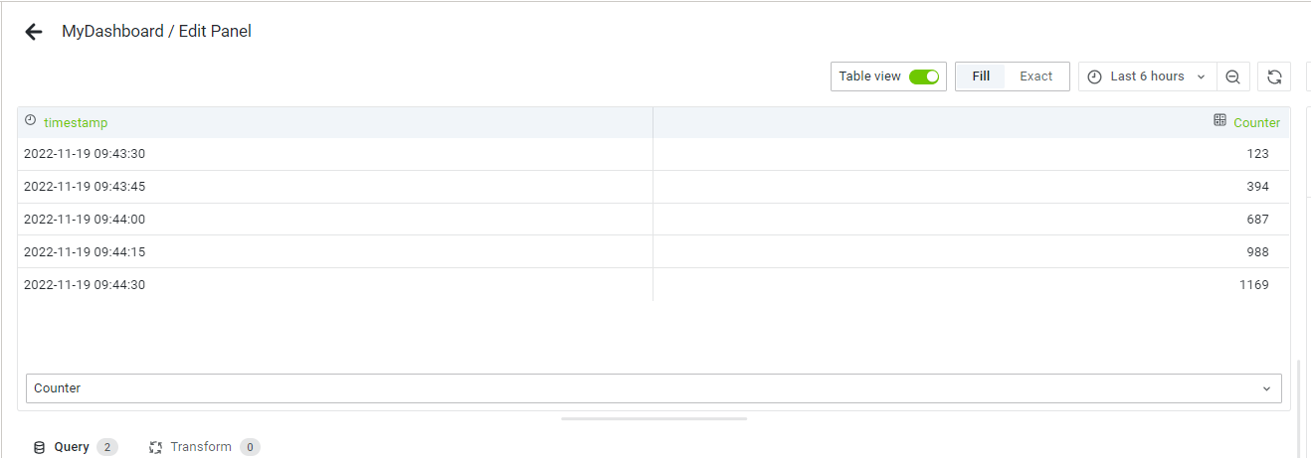Click the clock icon in time picker
The height and width of the screenshot is (458, 1311).
tap(1095, 76)
